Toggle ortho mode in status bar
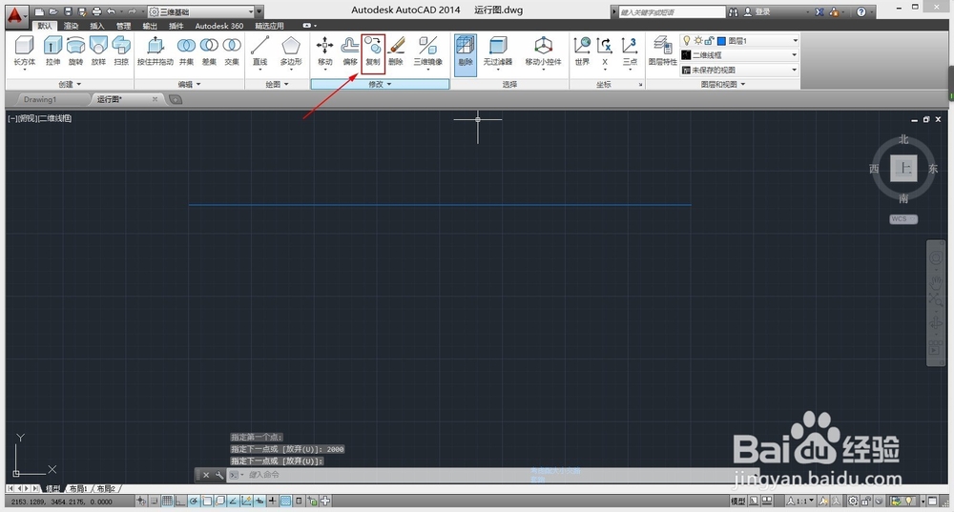 (180, 502)
